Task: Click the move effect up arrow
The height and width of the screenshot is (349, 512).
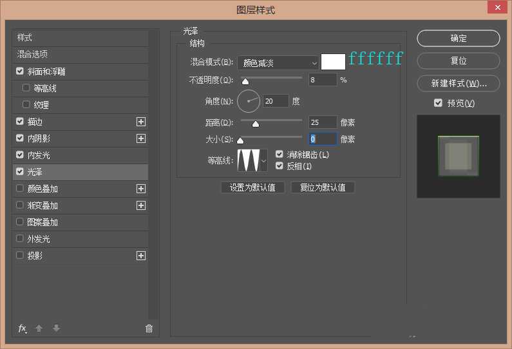Action: pos(39,328)
